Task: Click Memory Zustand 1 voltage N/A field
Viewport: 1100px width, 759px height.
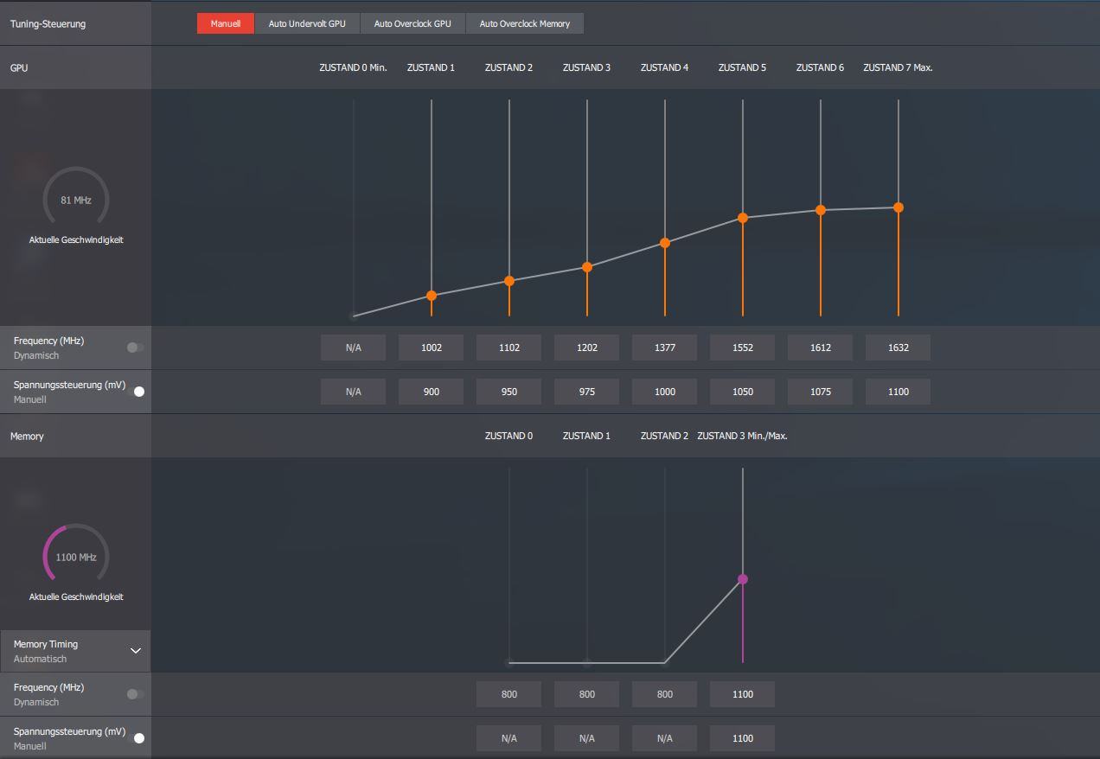Action: click(587, 738)
